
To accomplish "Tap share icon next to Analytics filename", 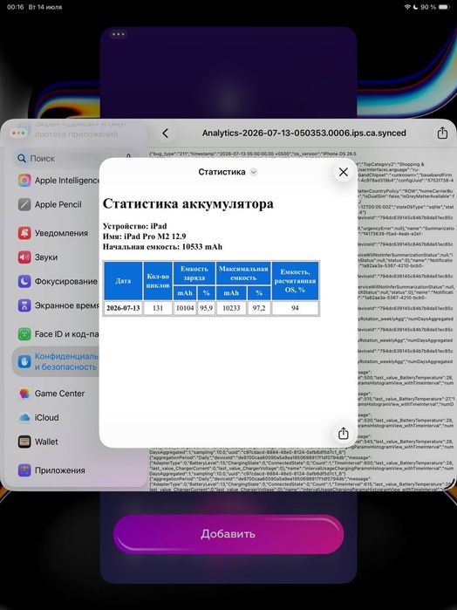I will [442, 133].
